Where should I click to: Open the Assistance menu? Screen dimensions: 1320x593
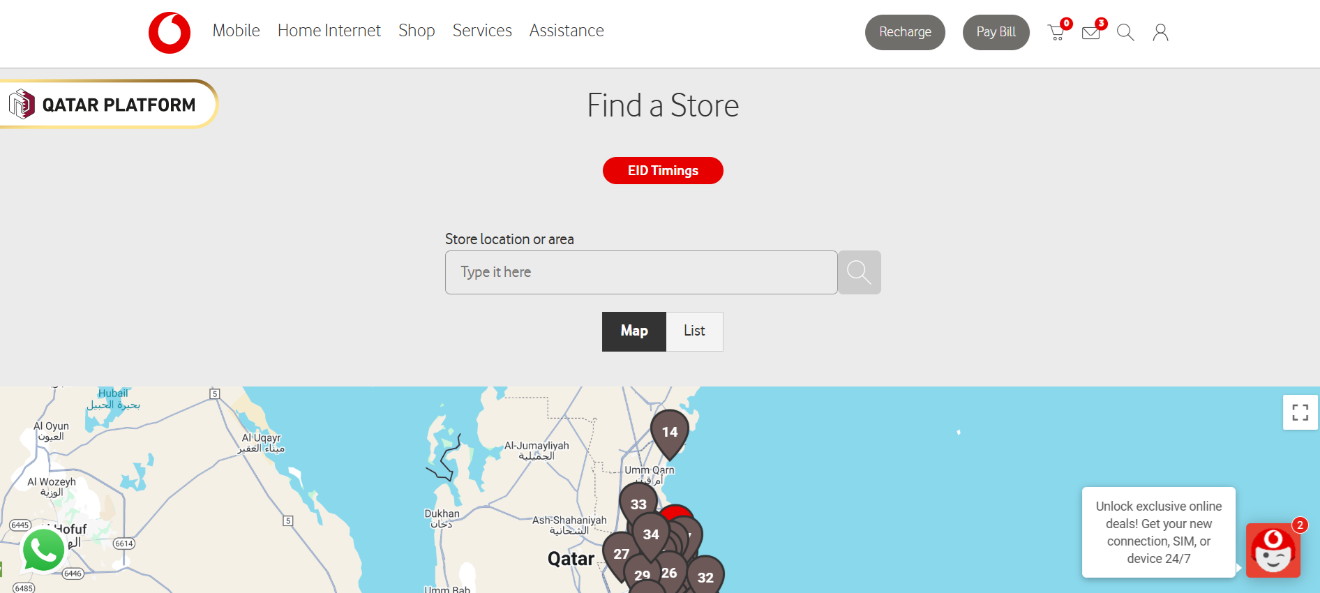pyautogui.click(x=567, y=31)
